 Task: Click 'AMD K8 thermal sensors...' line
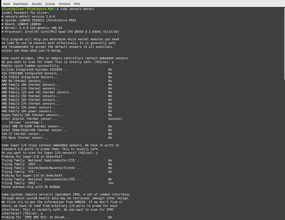24,81
